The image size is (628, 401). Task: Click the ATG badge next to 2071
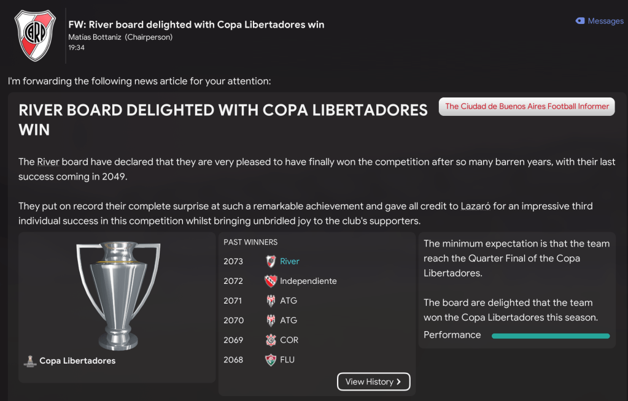(x=270, y=300)
